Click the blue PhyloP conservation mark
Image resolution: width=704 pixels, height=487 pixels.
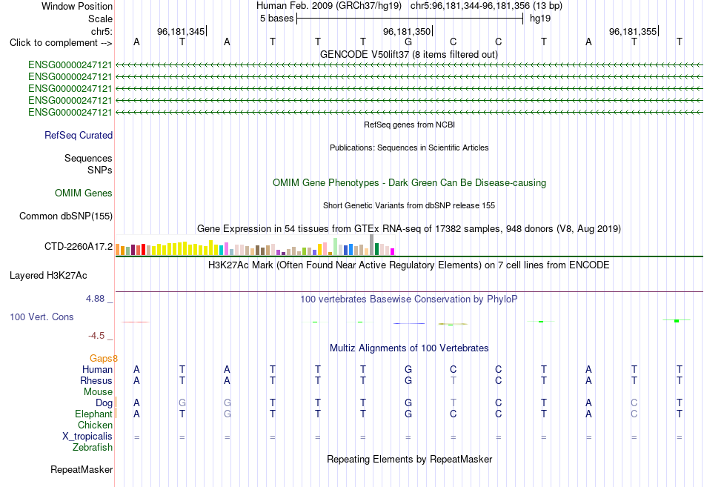[408, 323]
